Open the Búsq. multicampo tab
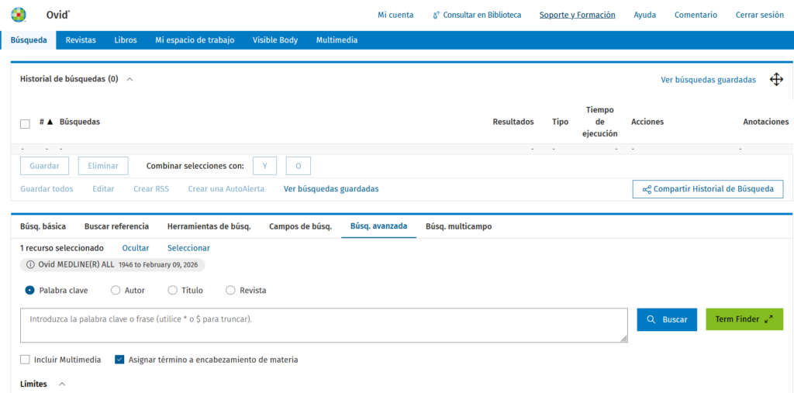794x393 pixels. pyautogui.click(x=458, y=226)
